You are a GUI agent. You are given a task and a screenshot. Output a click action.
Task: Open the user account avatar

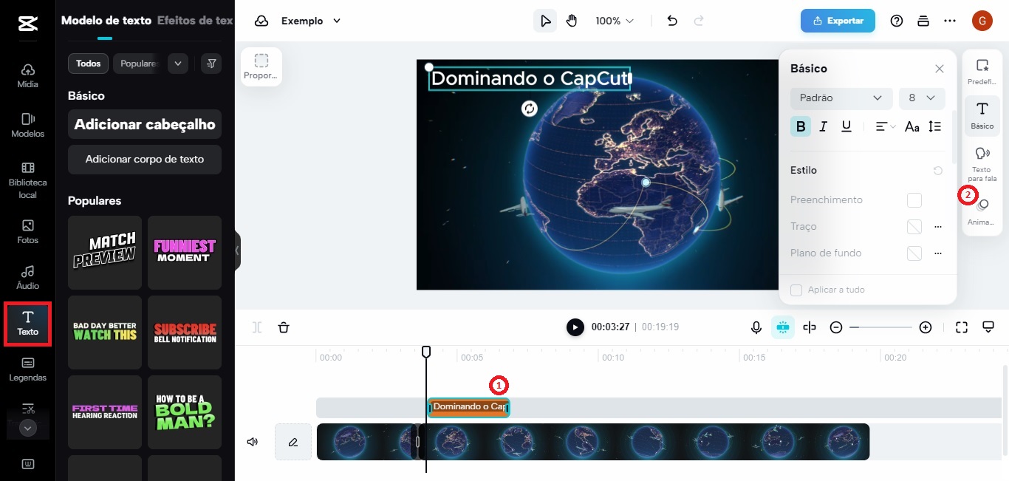click(x=982, y=21)
